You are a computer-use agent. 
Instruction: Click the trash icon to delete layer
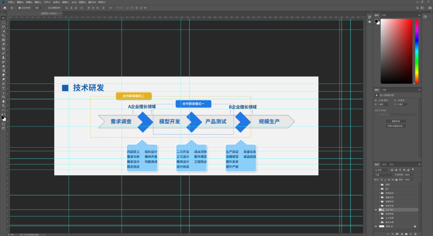pos(415,234)
